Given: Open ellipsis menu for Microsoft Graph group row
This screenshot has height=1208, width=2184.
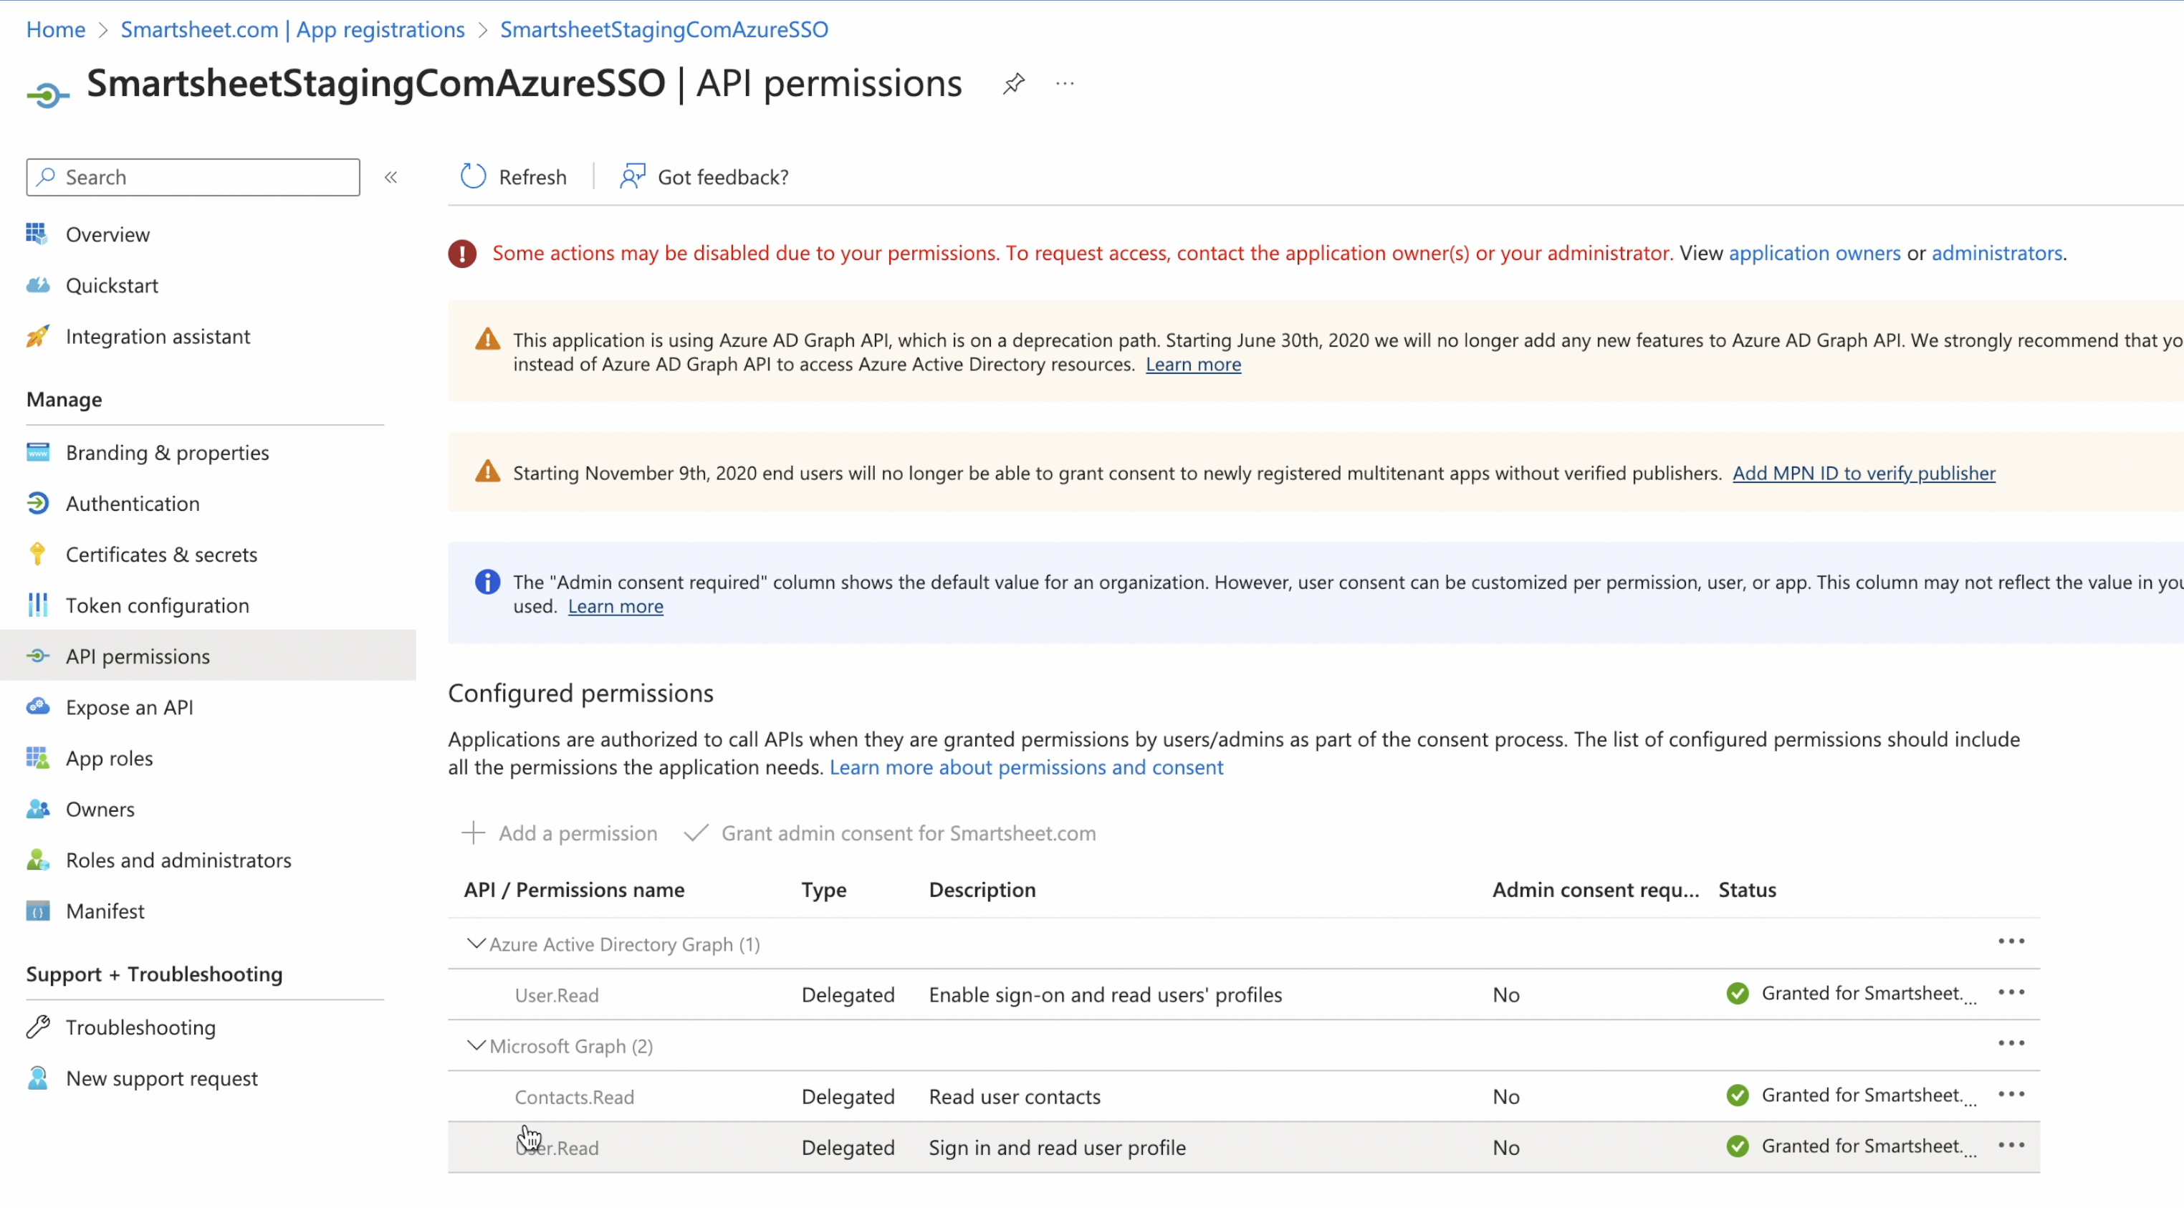Looking at the screenshot, I should click(x=2011, y=1042).
